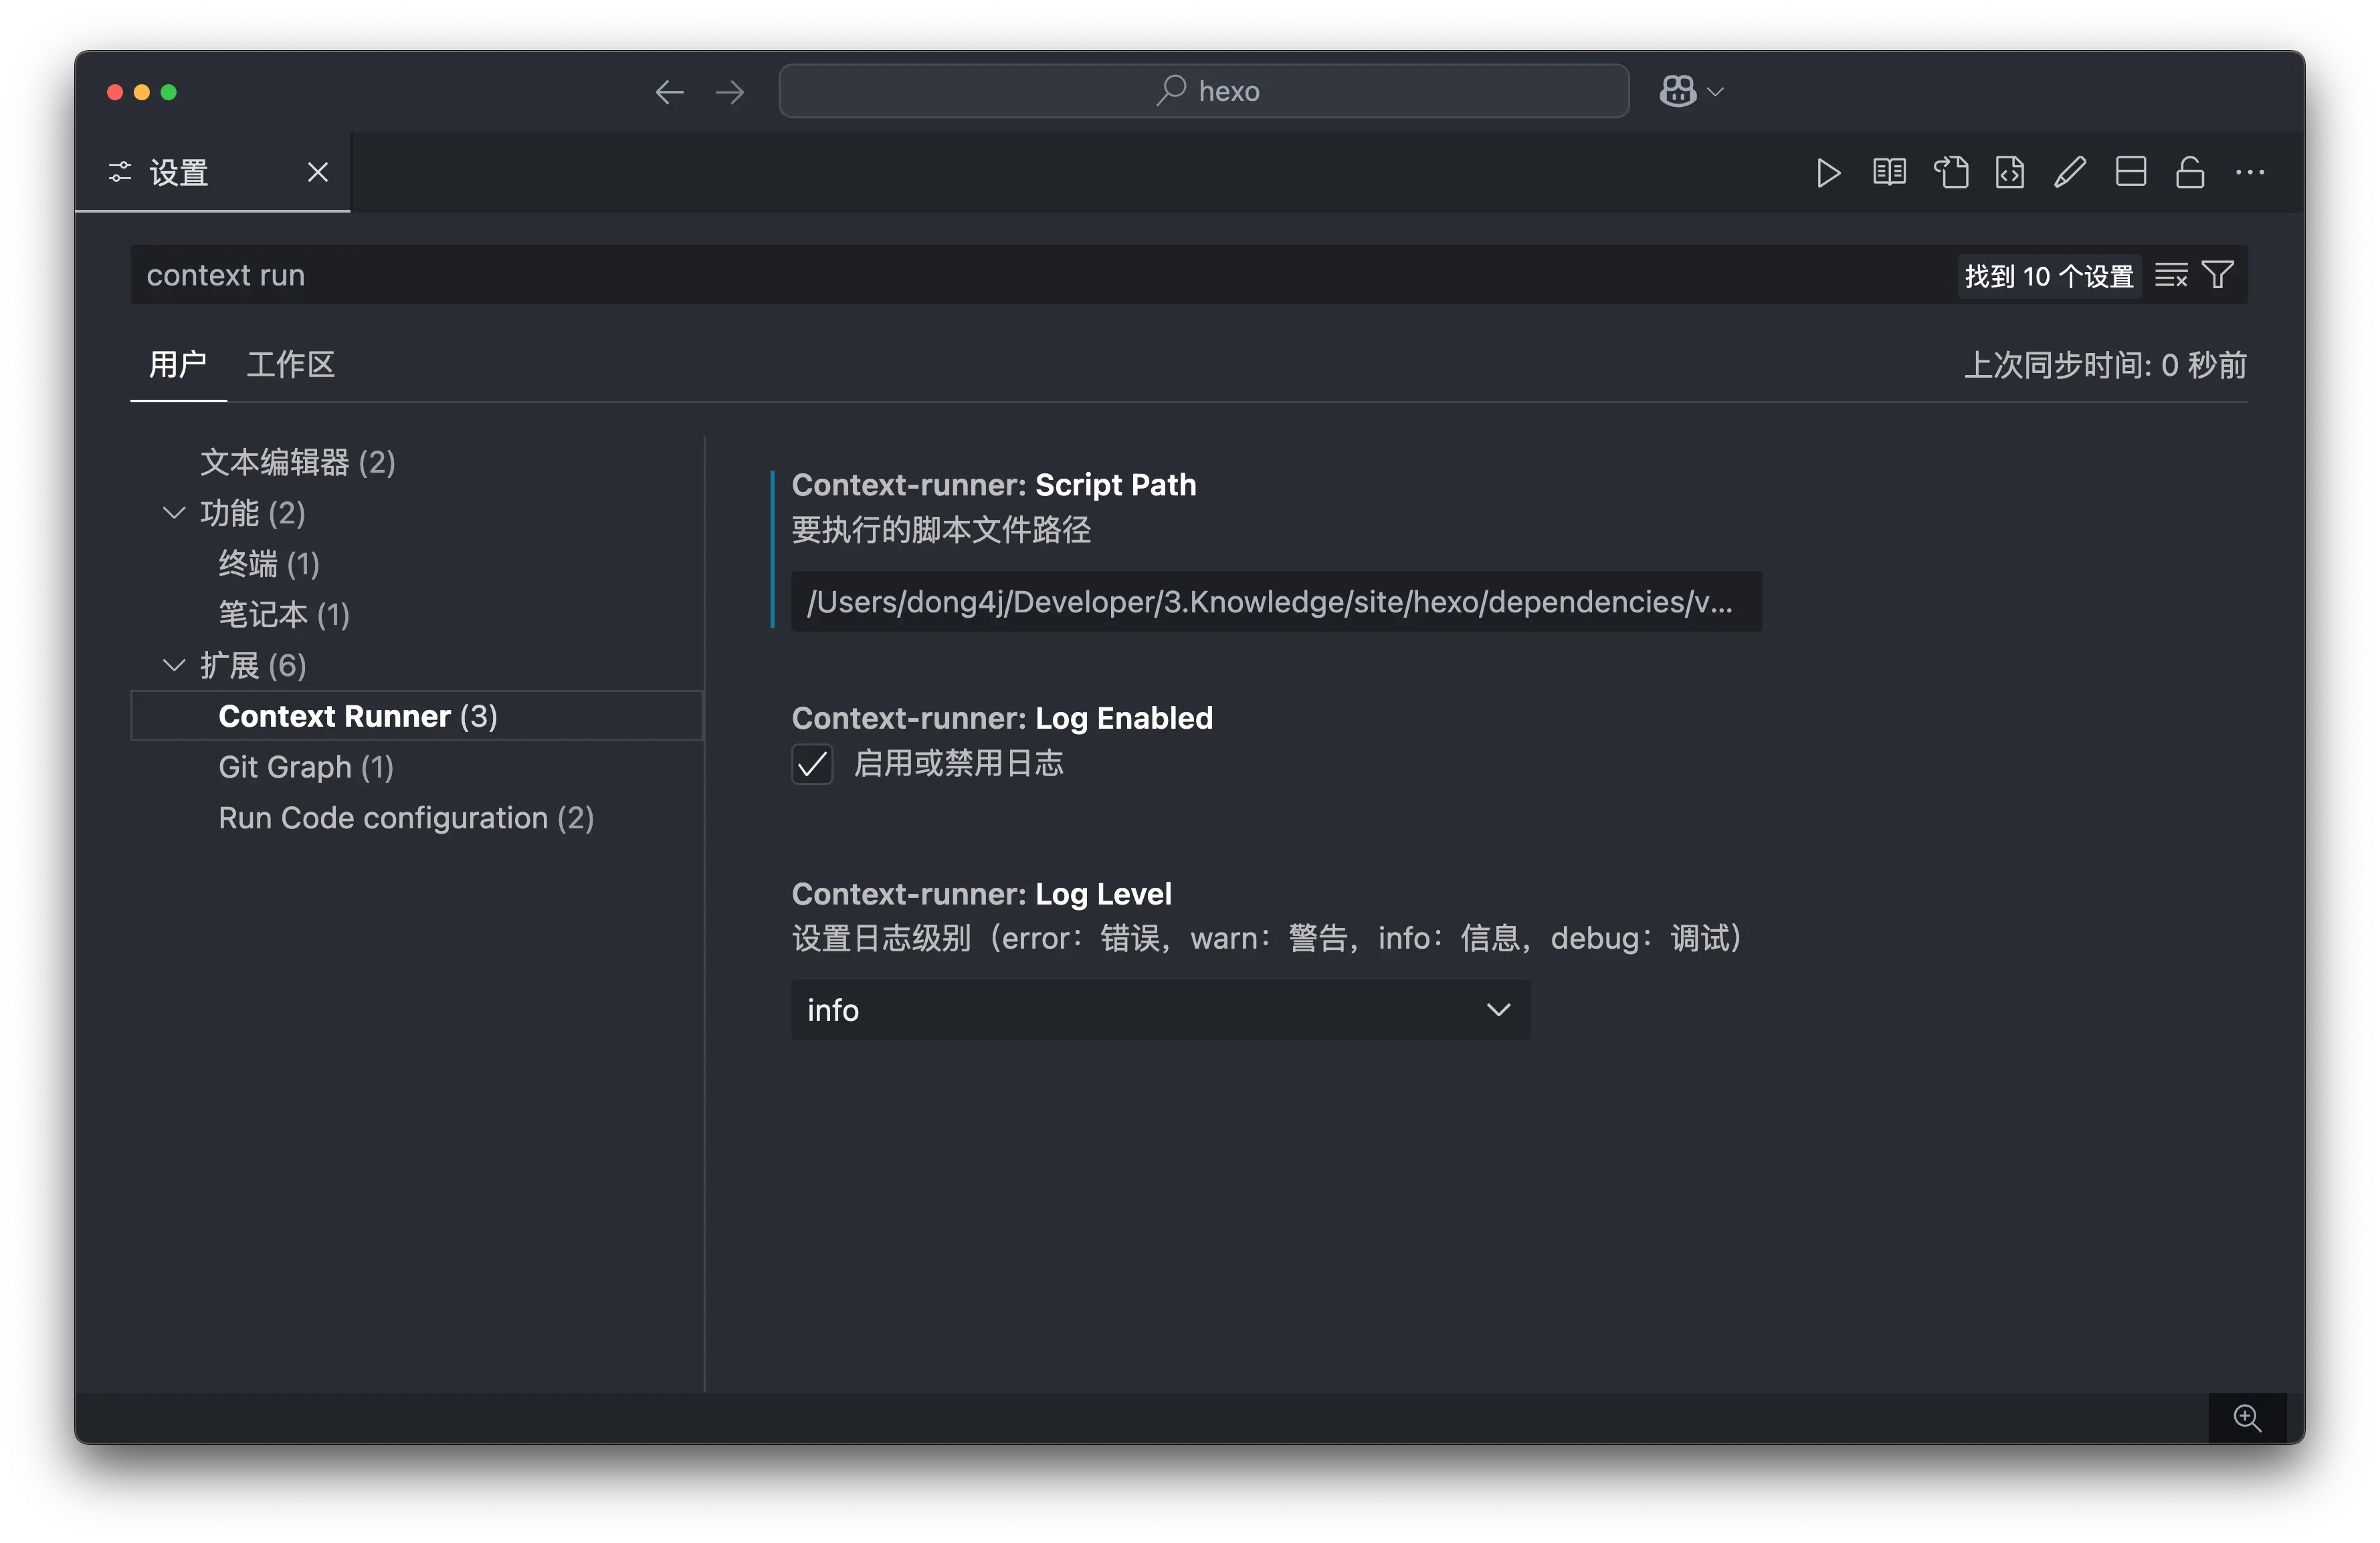
Task: Click the run play icon in editor toolbar
Action: click(1828, 173)
